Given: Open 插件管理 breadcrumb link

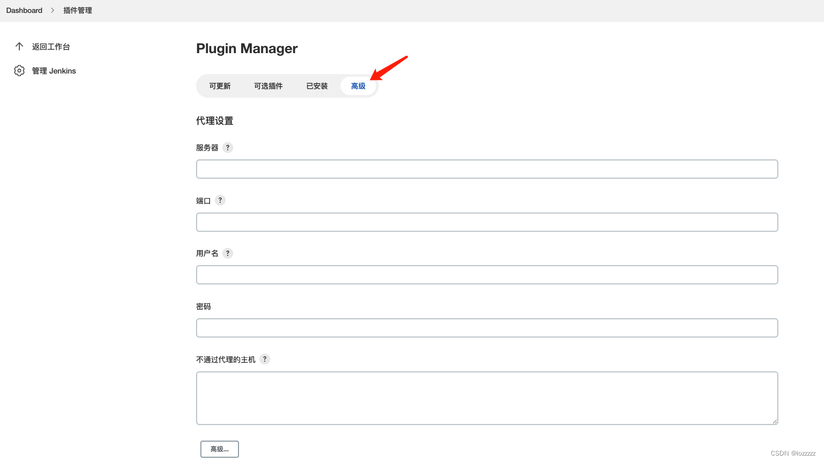Looking at the screenshot, I should point(78,10).
